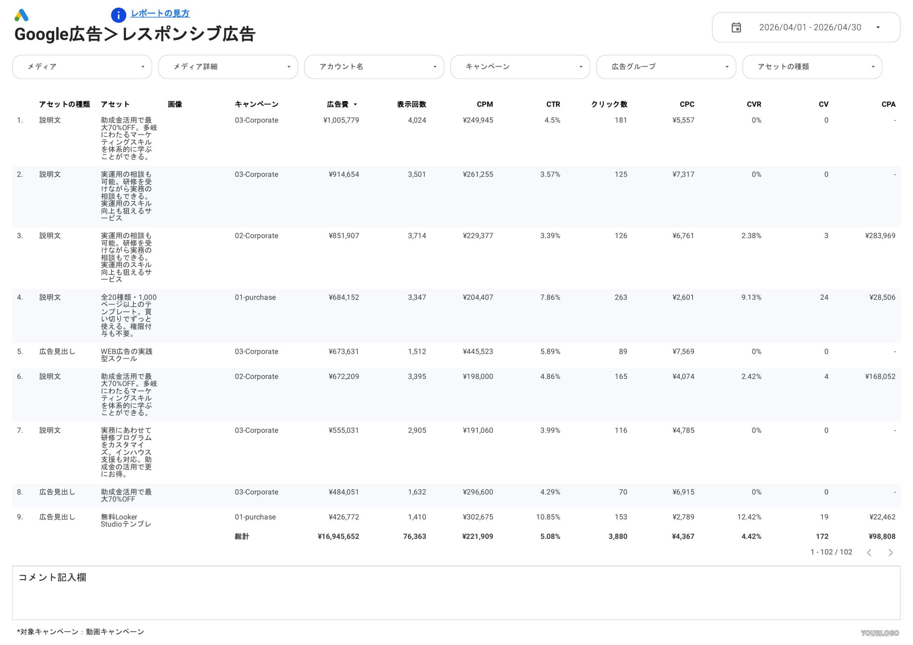Select the ¥914,654 ad cost cell
This screenshot has height=645, width=913.
tap(343, 174)
